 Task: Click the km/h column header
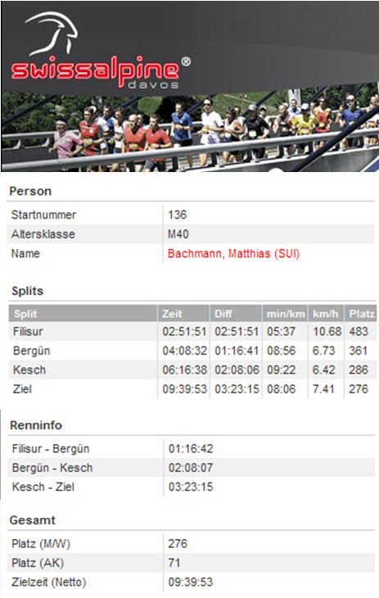(x=326, y=314)
